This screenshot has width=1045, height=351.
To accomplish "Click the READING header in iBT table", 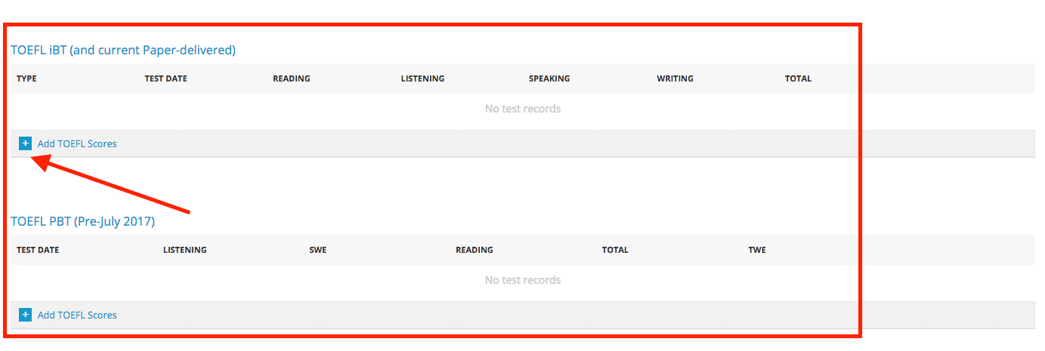I will [x=292, y=79].
